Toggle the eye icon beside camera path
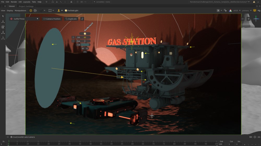261x146 pixels. click(8, 137)
